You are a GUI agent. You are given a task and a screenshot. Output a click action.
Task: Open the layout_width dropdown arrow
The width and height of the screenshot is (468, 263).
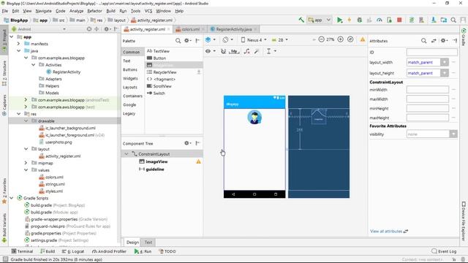pos(445,62)
